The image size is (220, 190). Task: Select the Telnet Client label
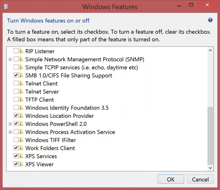tap(41, 84)
